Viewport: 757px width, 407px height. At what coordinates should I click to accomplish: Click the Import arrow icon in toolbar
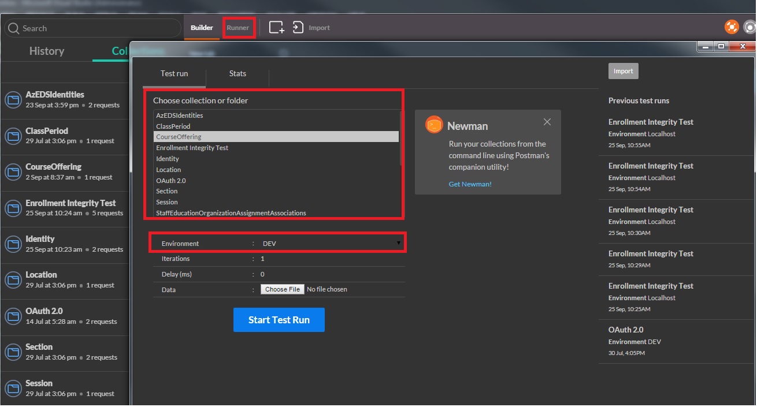click(298, 28)
